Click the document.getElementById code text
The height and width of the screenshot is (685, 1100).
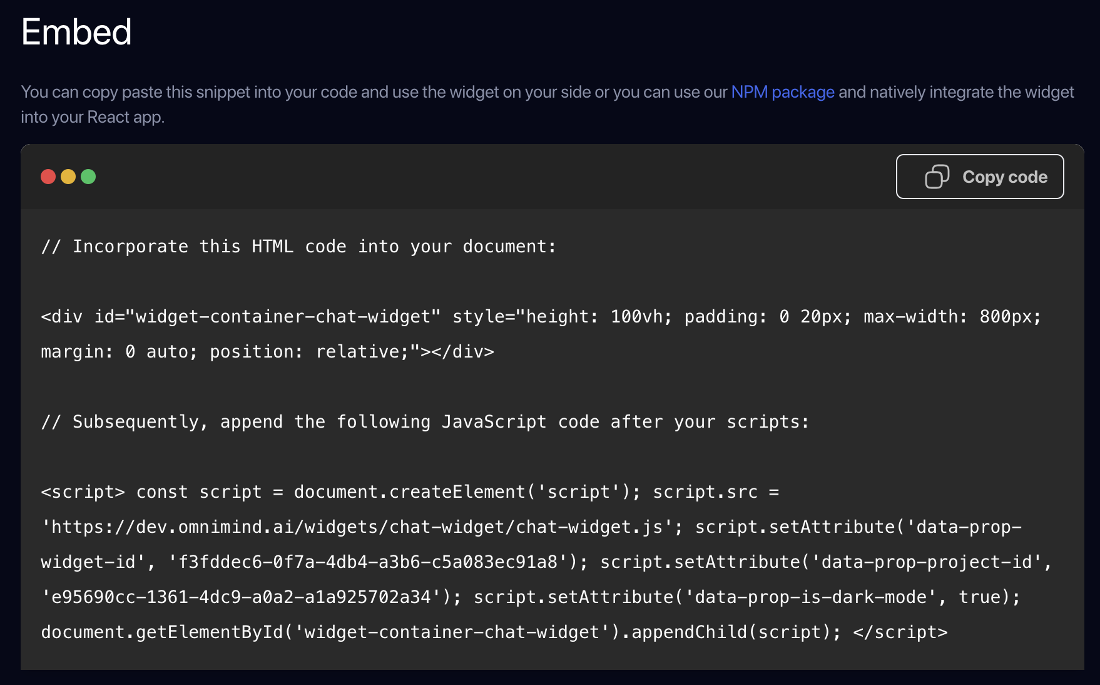coord(162,632)
